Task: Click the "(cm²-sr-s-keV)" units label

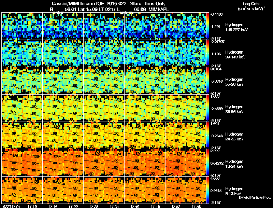Action: pos(251,9)
